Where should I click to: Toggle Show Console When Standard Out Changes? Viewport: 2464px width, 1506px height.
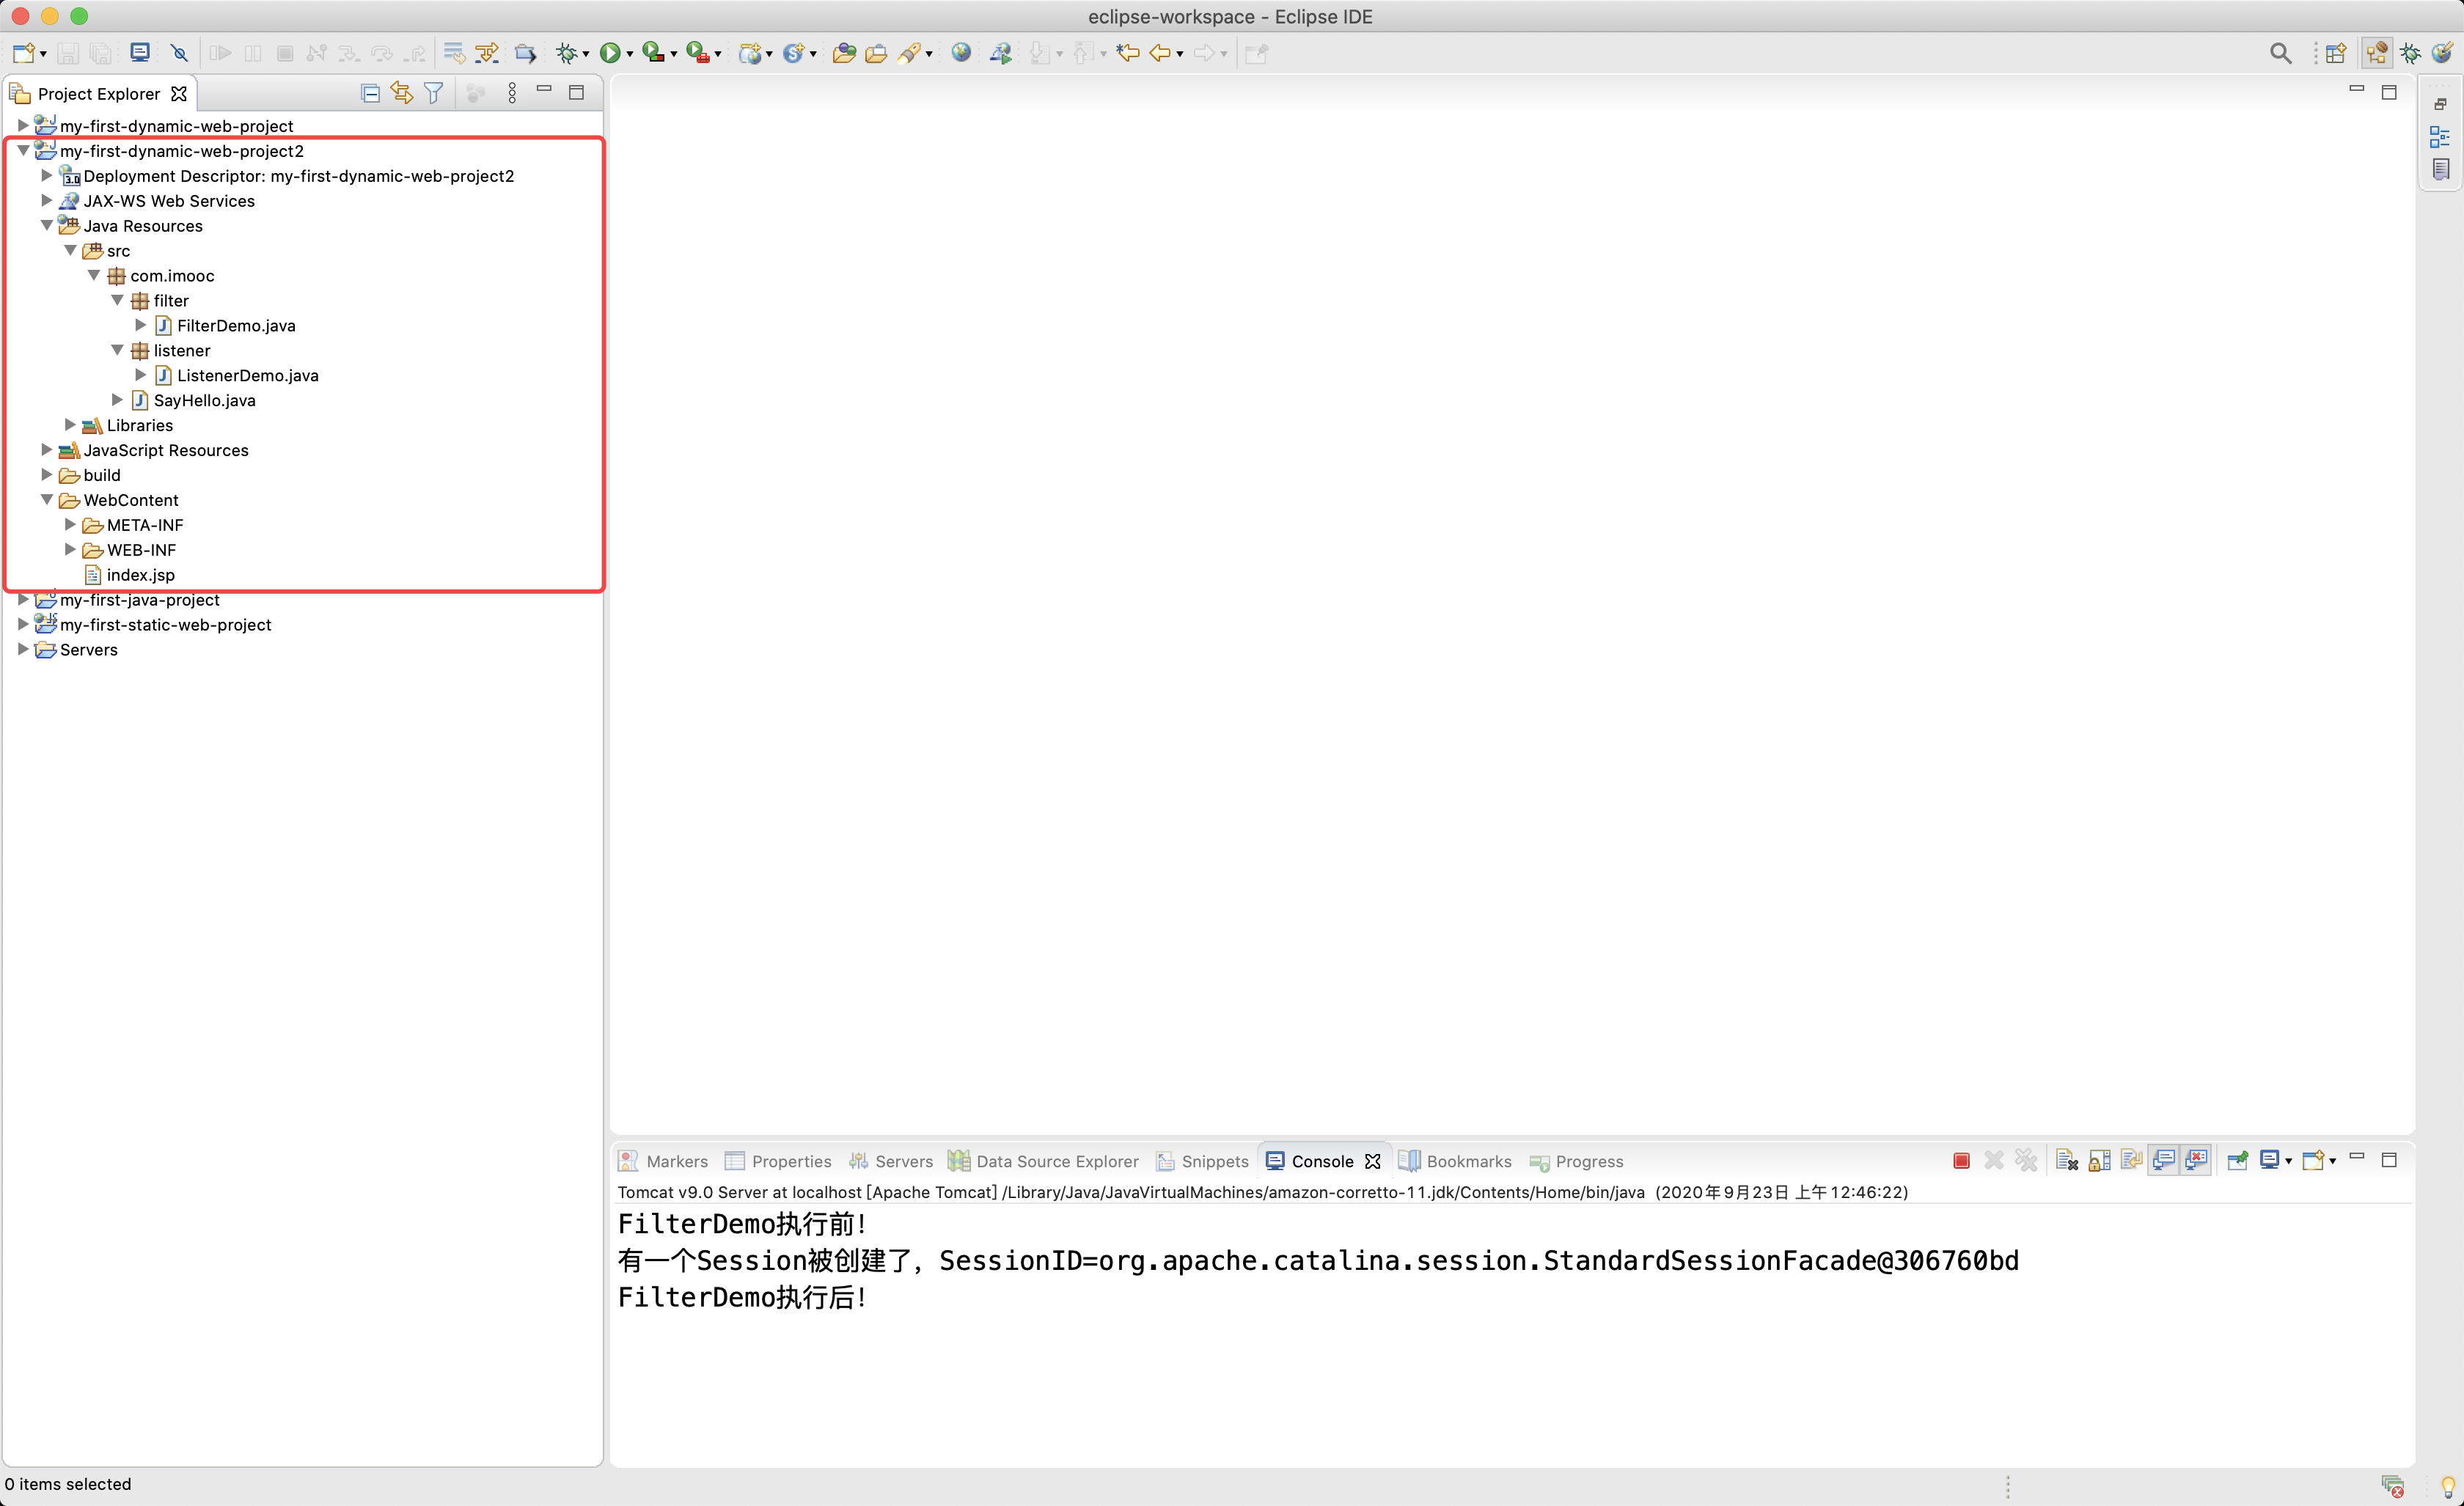(x=2164, y=1160)
